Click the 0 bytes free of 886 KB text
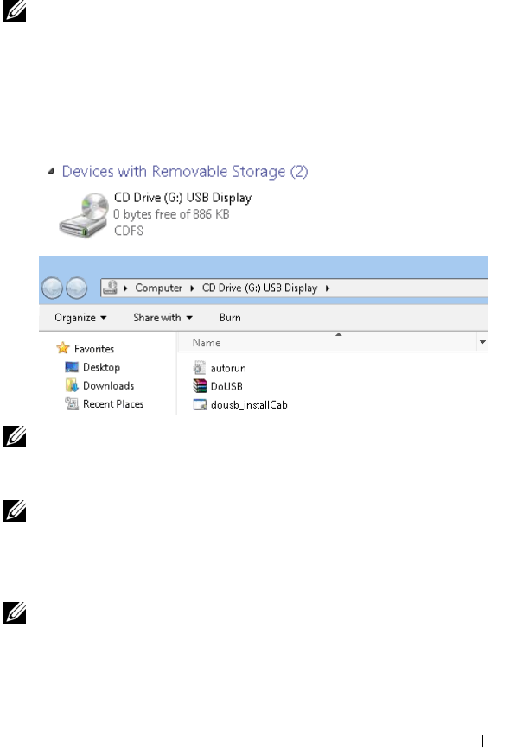The image size is (529, 748). pos(171,214)
